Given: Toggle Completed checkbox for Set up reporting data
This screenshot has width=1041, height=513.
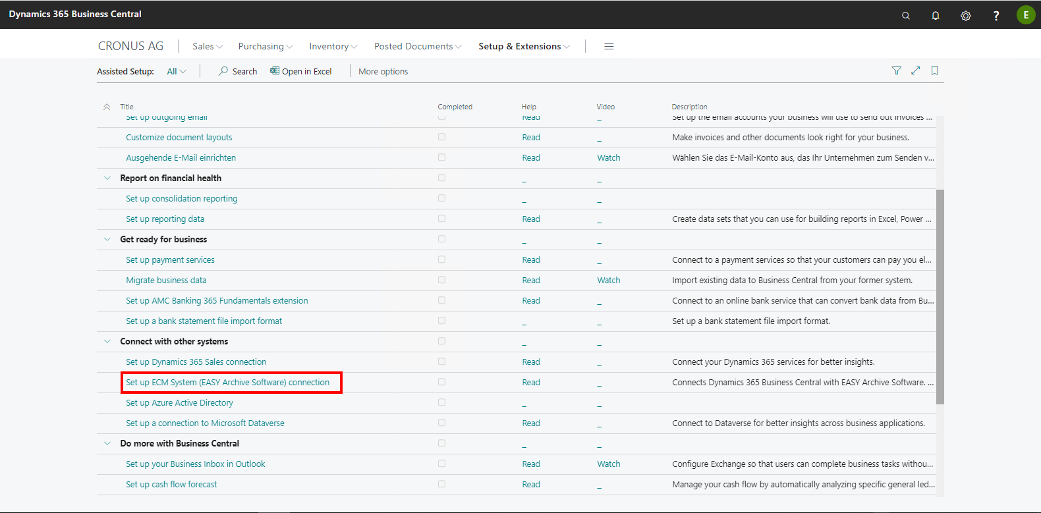Looking at the screenshot, I should pos(441,219).
